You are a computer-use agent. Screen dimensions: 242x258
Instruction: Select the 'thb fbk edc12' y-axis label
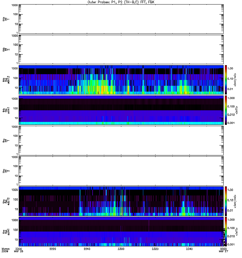6,80
